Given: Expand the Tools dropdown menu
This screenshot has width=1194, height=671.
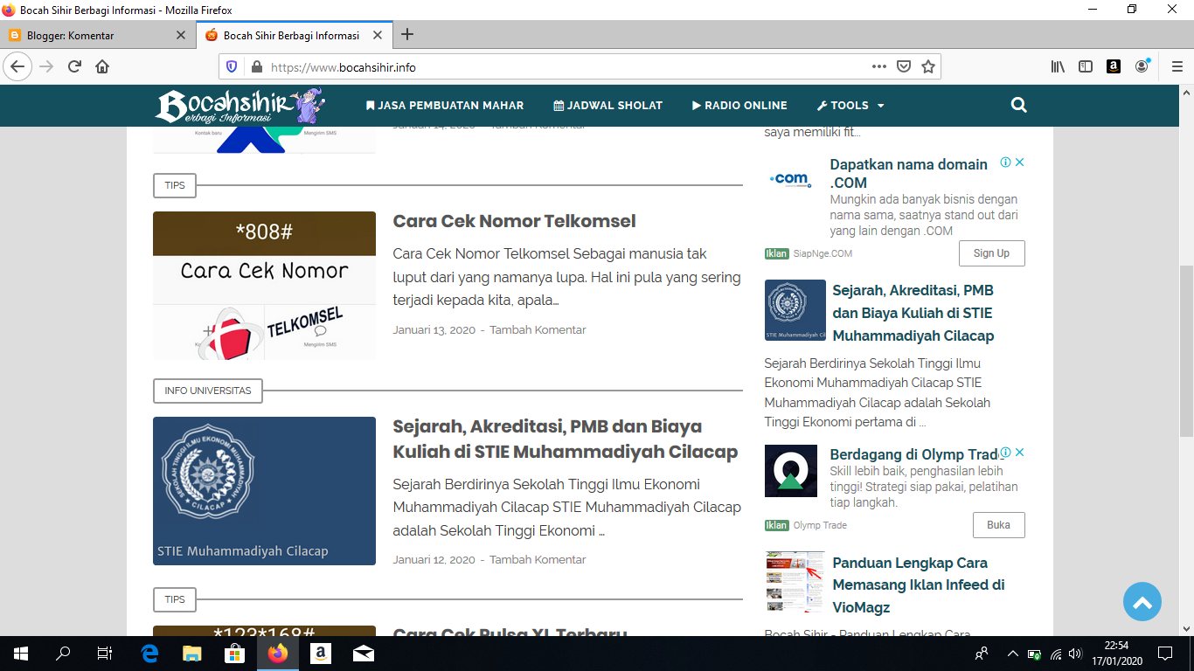Looking at the screenshot, I should pos(850,105).
